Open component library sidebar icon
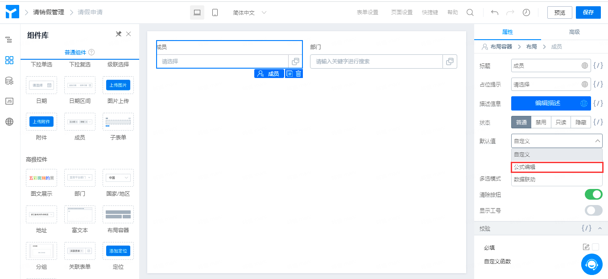The height and width of the screenshot is (279, 608). click(x=9, y=60)
